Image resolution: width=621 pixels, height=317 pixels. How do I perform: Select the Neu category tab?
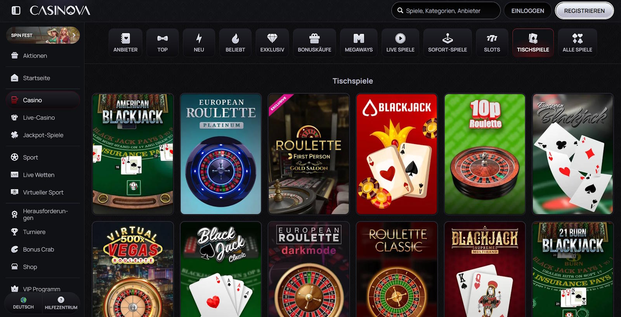coord(199,43)
